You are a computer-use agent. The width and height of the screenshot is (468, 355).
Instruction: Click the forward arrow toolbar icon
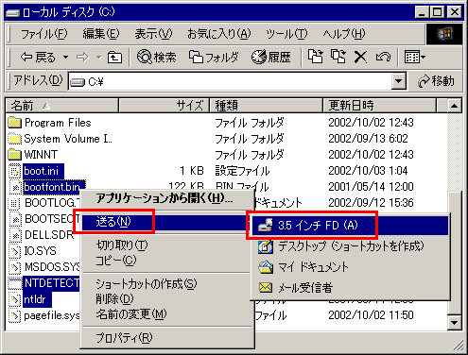82,58
